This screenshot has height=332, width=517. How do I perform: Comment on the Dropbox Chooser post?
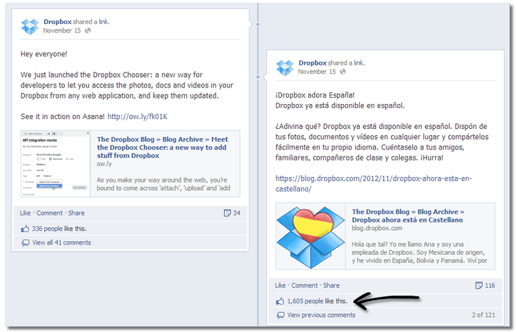pos(50,213)
